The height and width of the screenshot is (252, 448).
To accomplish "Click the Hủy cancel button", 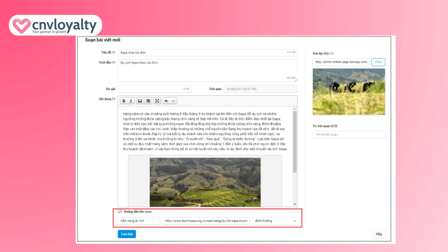I will [379, 234].
